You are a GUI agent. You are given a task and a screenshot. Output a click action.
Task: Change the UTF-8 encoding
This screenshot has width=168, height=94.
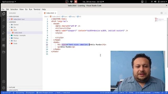pyautogui.click(x=122, y=93)
